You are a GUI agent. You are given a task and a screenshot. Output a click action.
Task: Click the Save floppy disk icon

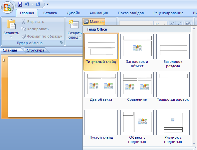click(x=20, y=4)
